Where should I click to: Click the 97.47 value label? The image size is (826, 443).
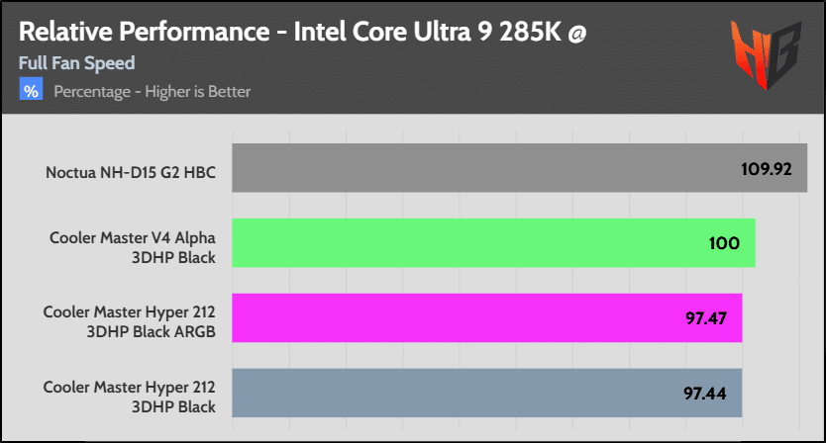click(706, 318)
